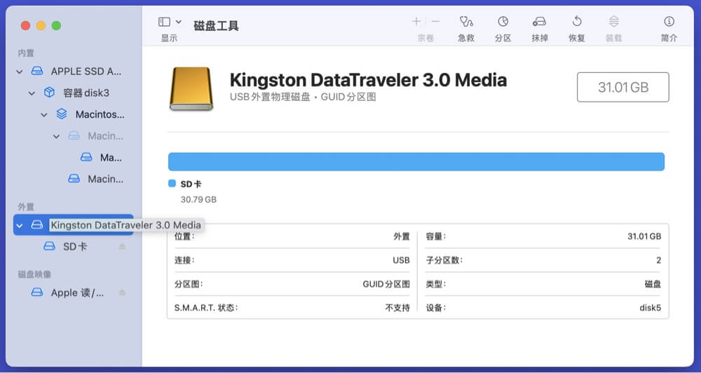Click the 子分区数 value 2
The width and height of the screenshot is (701, 373).
click(x=658, y=260)
